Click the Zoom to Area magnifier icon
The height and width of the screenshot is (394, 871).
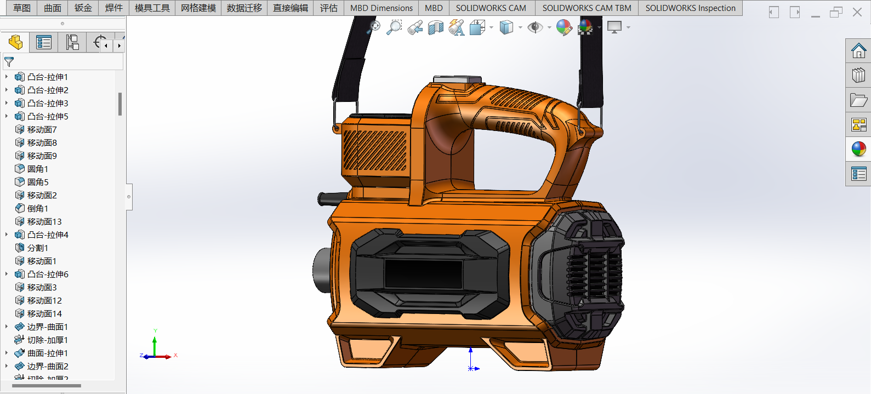pyautogui.click(x=394, y=27)
